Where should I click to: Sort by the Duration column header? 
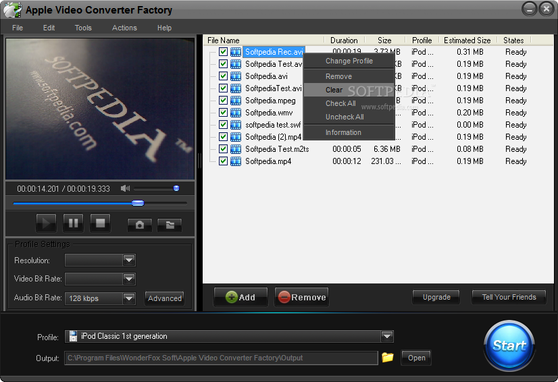pos(344,40)
